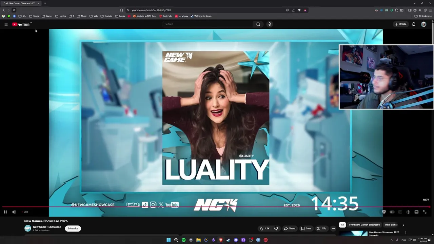
Task: Open the Brave wallet icon
Action: [x=415, y=10]
